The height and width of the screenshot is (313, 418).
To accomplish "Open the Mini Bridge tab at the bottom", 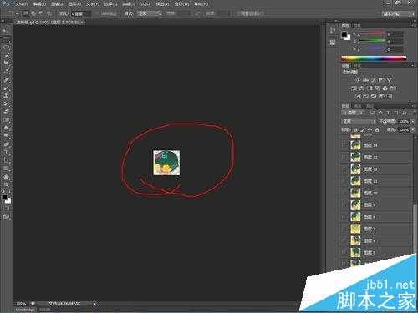I will pyautogui.click(x=25, y=310).
